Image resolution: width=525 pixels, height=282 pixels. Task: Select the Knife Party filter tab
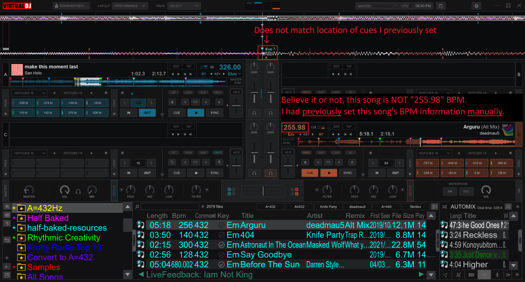328,207
